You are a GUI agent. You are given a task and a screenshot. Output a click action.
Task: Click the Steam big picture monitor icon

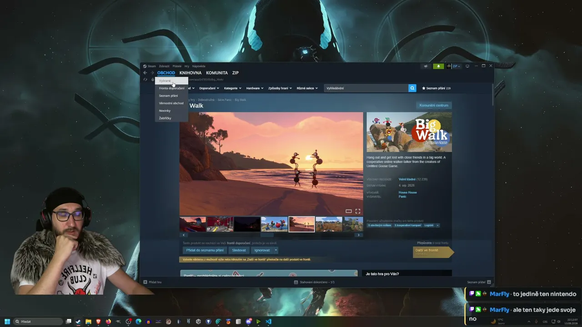[467, 66]
